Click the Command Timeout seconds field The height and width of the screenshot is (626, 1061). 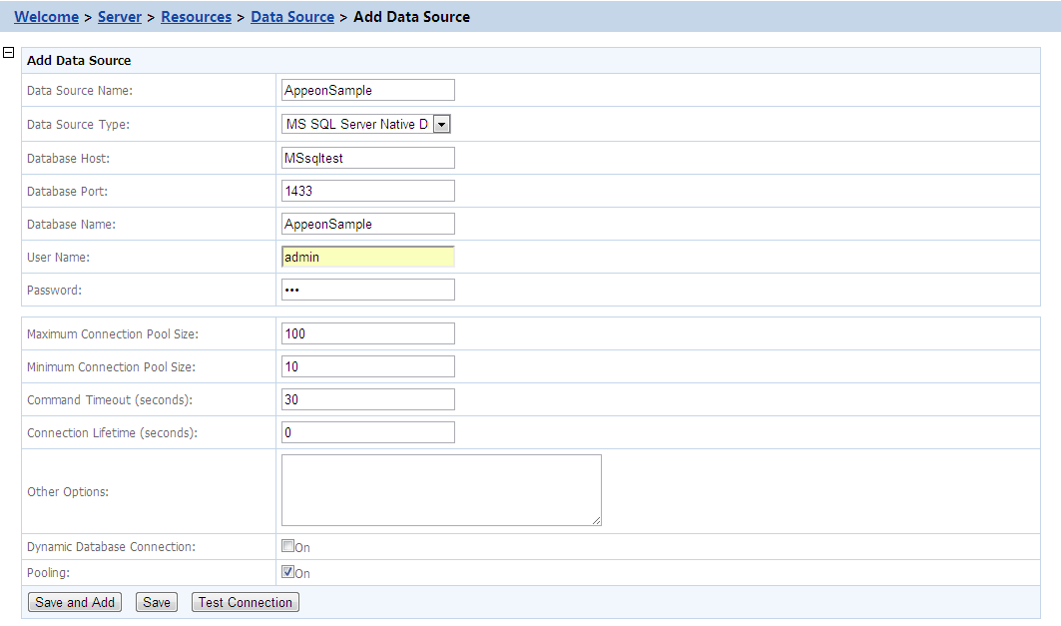[367, 399]
